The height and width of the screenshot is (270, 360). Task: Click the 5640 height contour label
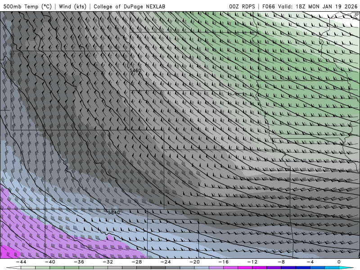coord(114,212)
